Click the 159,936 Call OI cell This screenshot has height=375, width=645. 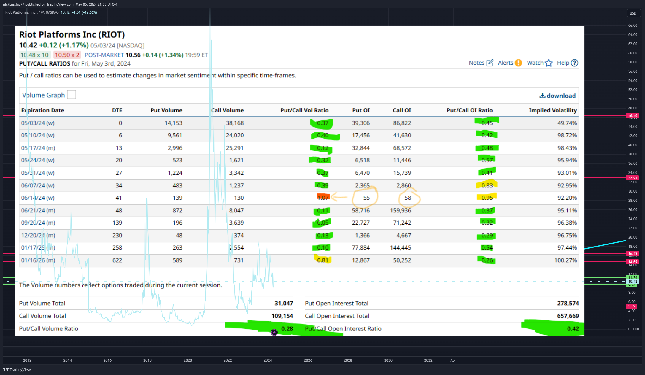coord(401,210)
